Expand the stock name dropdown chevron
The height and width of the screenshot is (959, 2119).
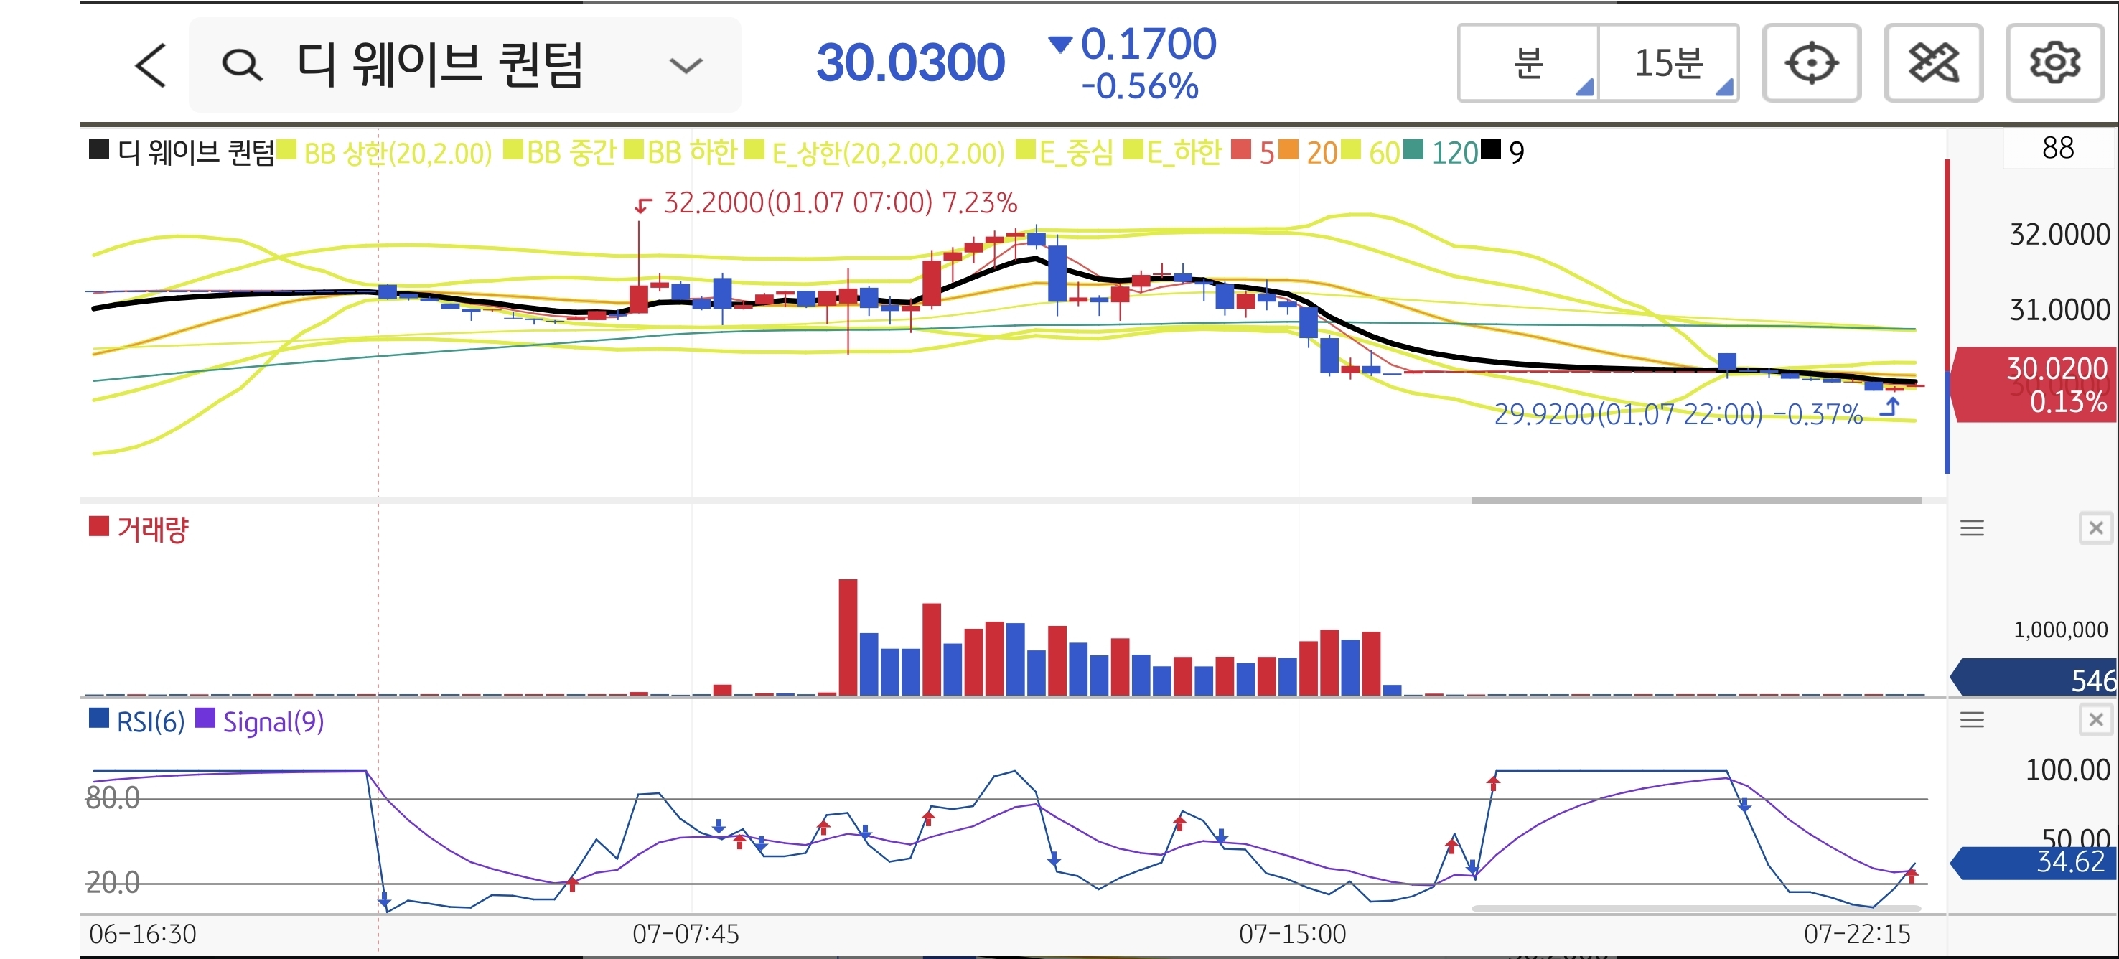686,65
